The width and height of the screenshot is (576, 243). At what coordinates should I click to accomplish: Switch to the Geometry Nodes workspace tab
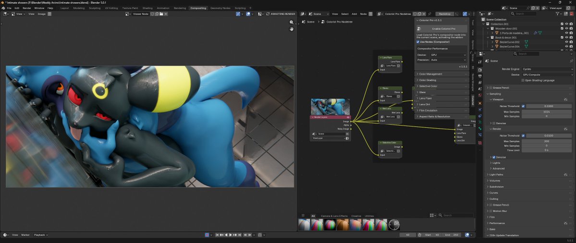[221, 8]
